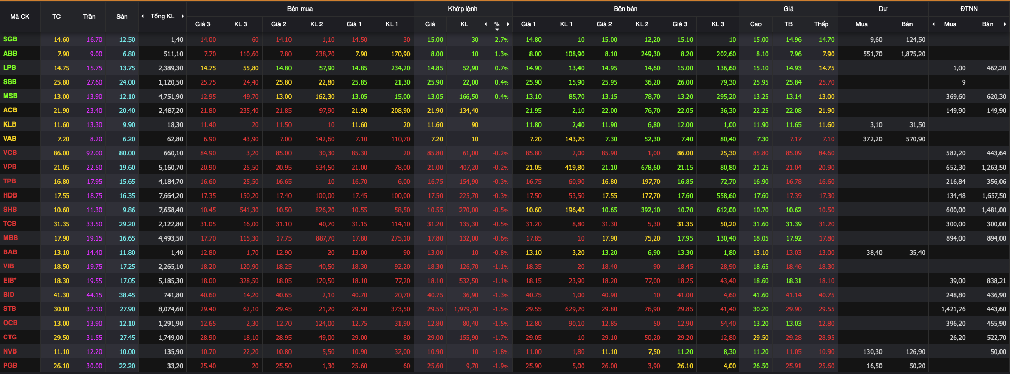
Task: Open the SHB stock ticker
Action: click(x=10, y=210)
